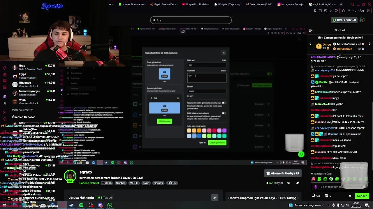Viewport: 373px width, 209px height.
Task: Switch to Instagram Mesajlar tab
Action: (x=291, y=4)
